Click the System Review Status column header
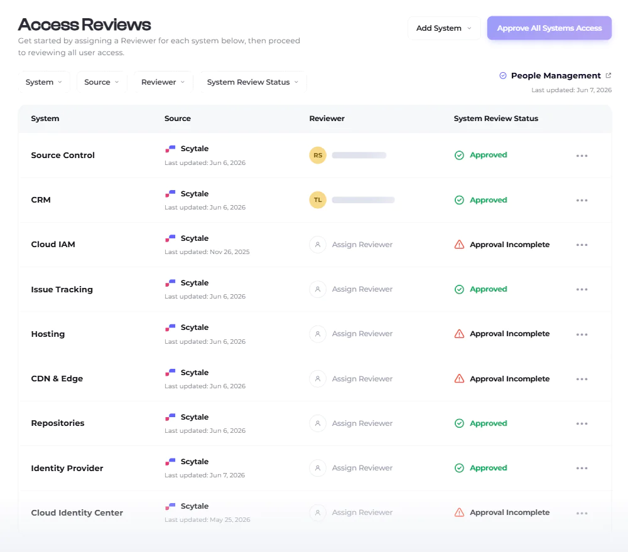Image resolution: width=628 pixels, height=552 pixels. [x=496, y=119]
